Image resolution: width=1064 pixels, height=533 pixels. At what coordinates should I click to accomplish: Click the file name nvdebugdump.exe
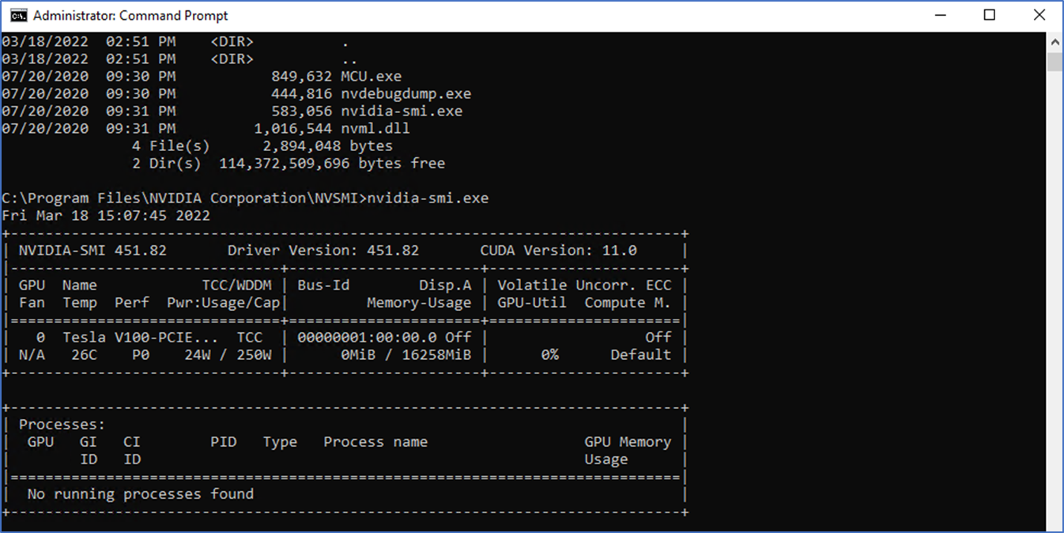click(406, 94)
